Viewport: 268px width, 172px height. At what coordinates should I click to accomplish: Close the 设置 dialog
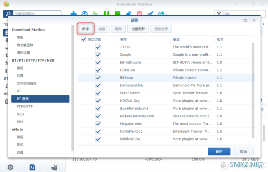coord(254,20)
